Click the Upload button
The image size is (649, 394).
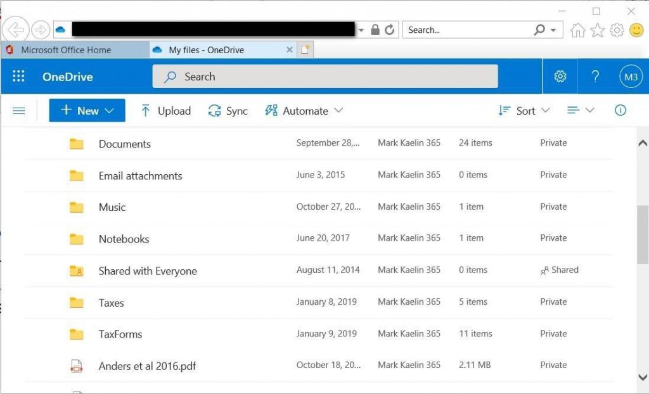coord(165,111)
